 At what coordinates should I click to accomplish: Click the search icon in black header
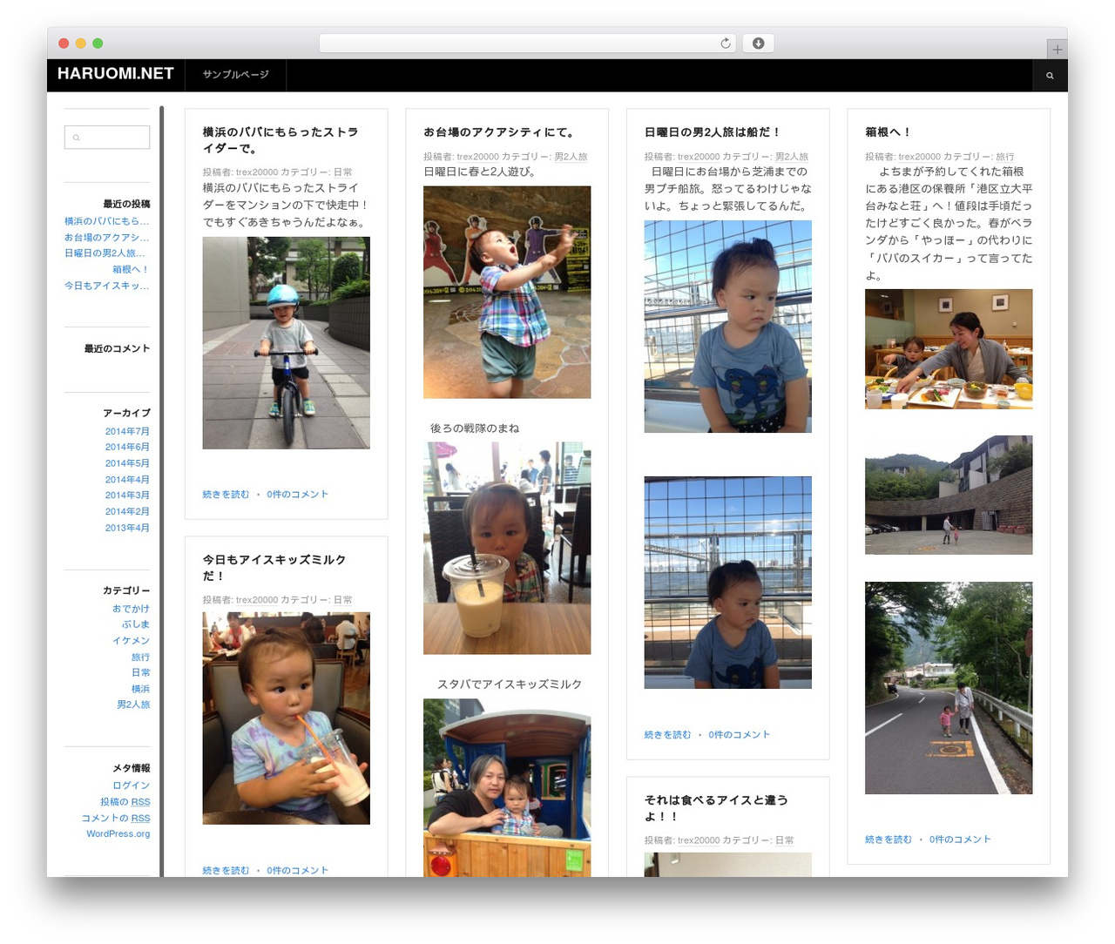pos(1050,76)
